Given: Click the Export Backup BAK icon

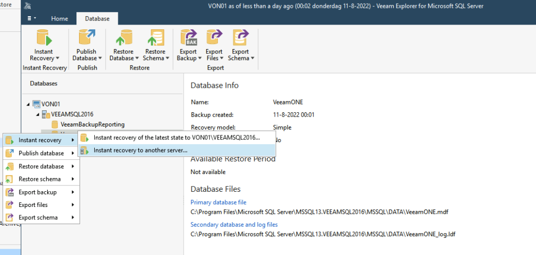Looking at the screenshot, I should point(188,39).
